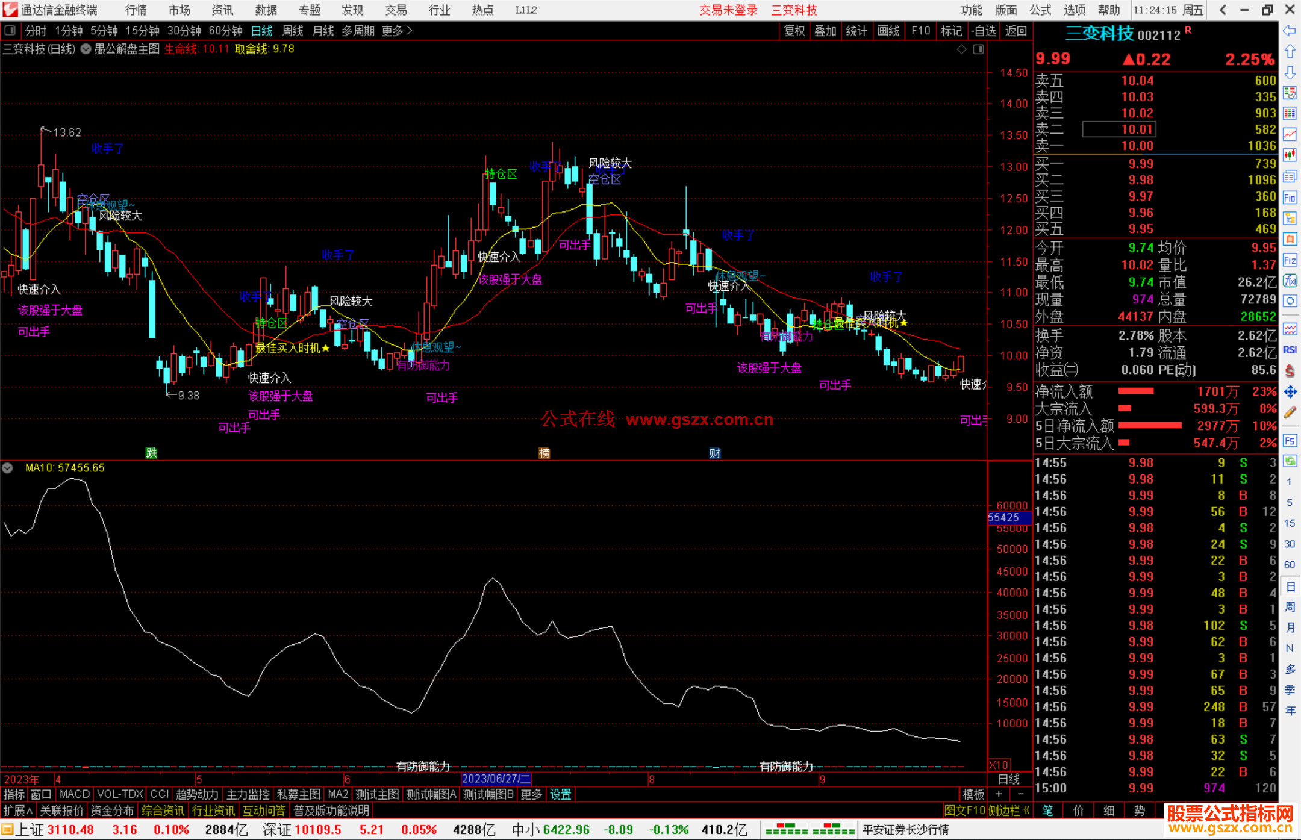Screen dimensions: 1301x840
Task: Open the formula f(x) sidebar icon
Action: [1290, 281]
